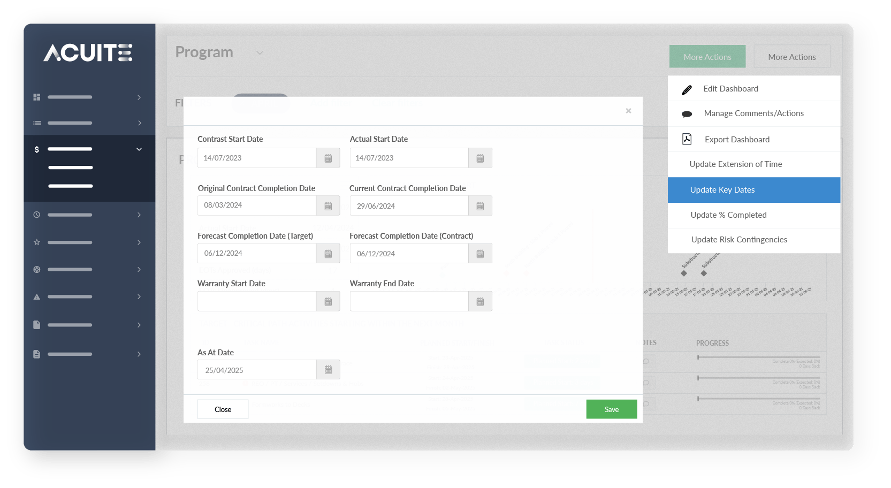Click the dashboard grid icon in sidebar
The image size is (891, 488).
click(x=37, y=97)
